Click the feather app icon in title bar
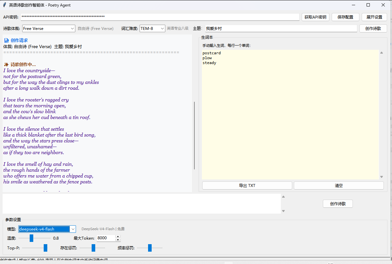392x264 pixels. (4, 5)
